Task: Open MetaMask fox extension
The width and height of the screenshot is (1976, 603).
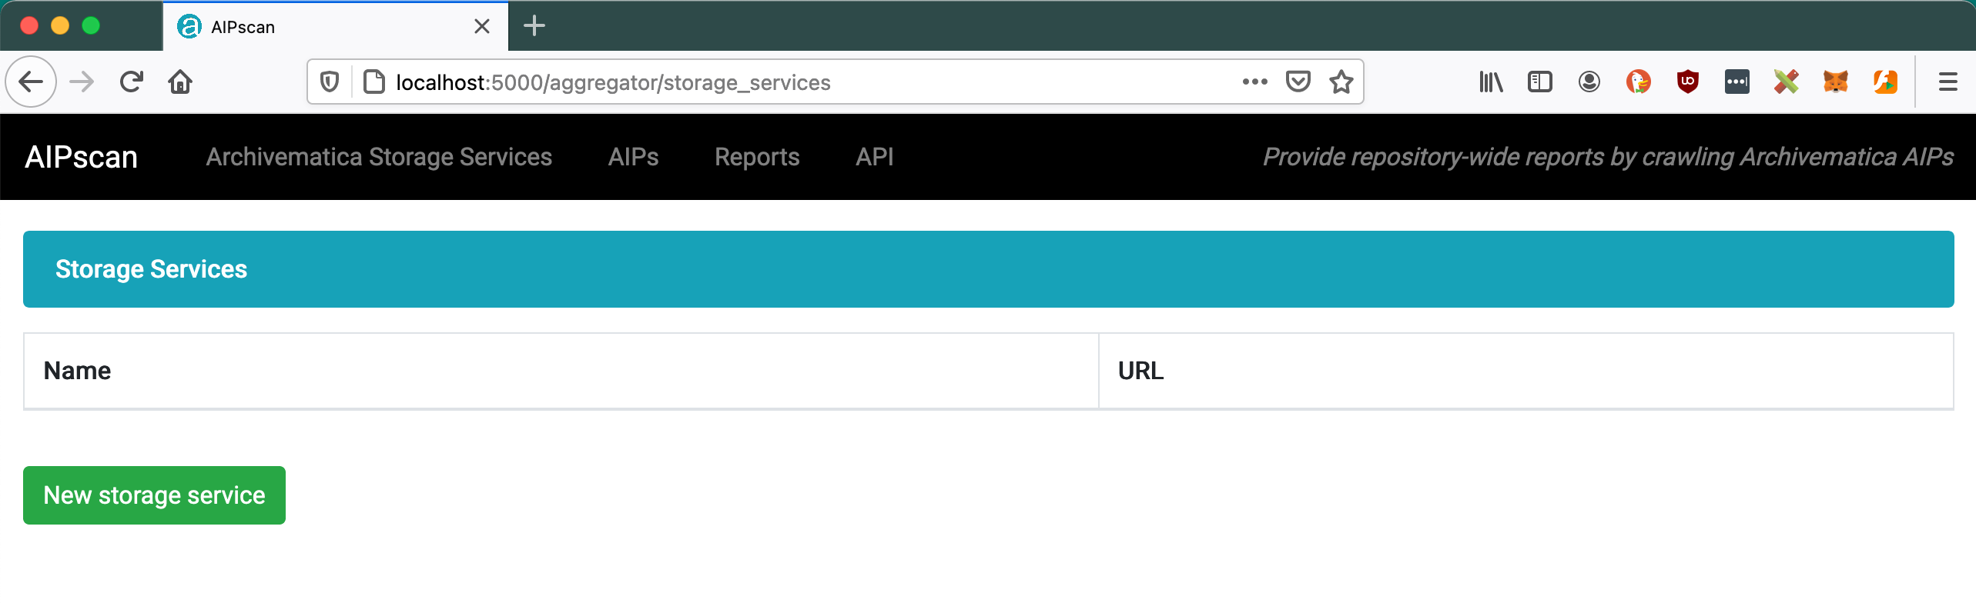Action: [1836, 82]
